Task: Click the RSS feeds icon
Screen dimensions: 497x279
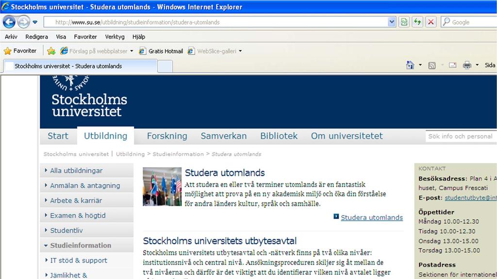Action: click(431, 65)
